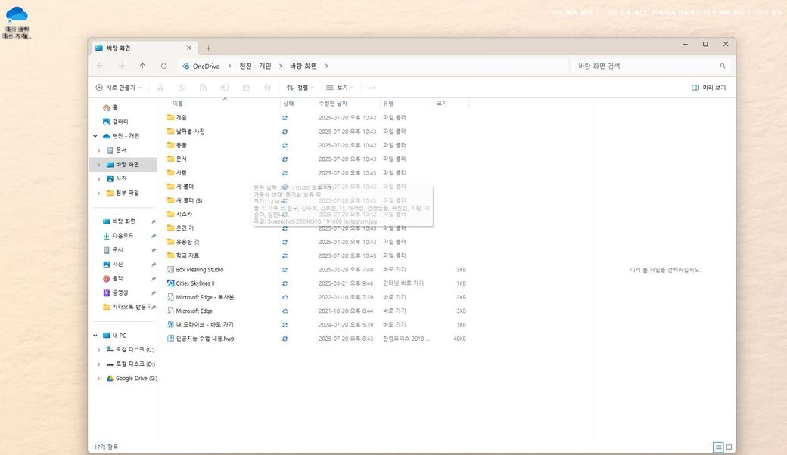
Task: Click sync status icon in 게임 row
Action: pos(285,118)
